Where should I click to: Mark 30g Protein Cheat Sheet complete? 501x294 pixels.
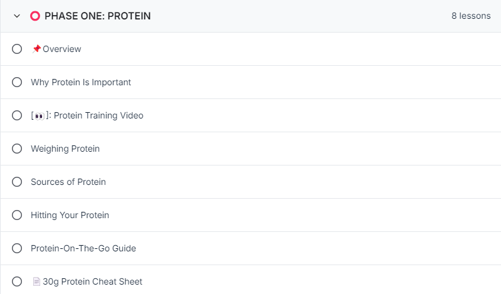coord(17,281)
